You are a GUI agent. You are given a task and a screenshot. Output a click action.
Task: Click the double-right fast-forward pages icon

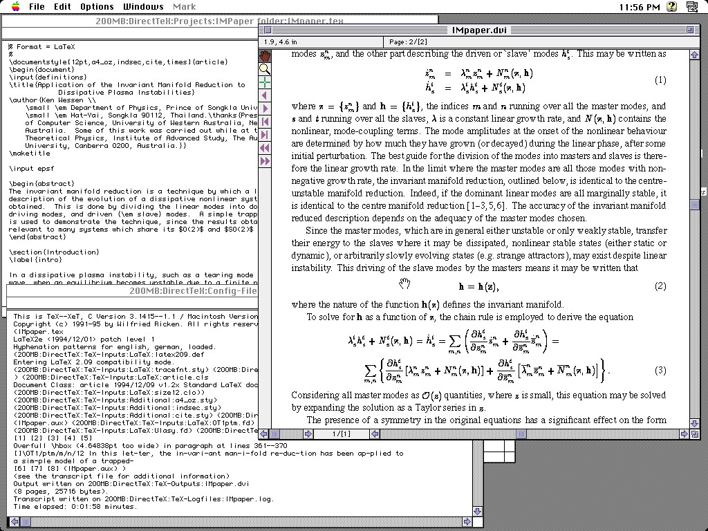coord(265,161)
